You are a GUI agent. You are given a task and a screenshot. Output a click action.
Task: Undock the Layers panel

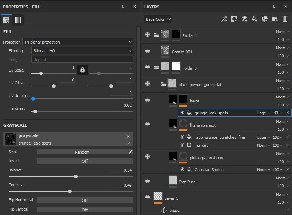click(x=275, y=7)
